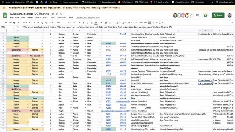Open the #1551 link
The image size is (235, 132).
pos(123,34)
